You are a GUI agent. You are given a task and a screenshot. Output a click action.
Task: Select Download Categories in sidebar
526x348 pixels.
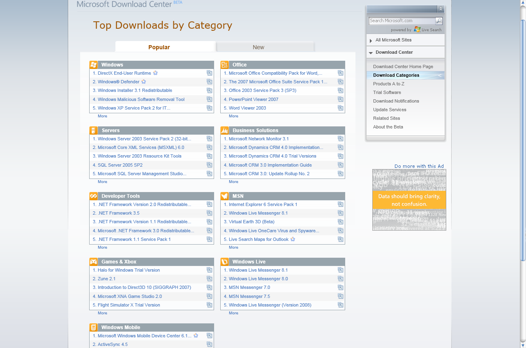point(396,75)
